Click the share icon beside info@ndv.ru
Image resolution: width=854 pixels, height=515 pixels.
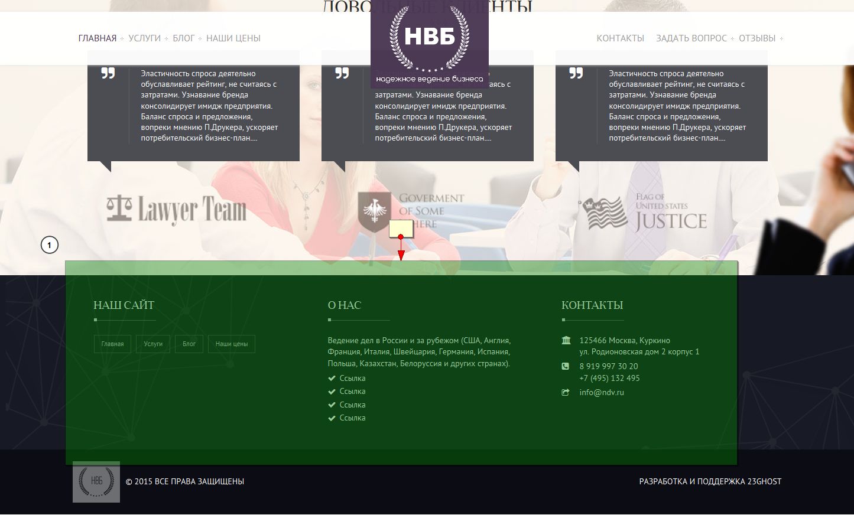566,392
